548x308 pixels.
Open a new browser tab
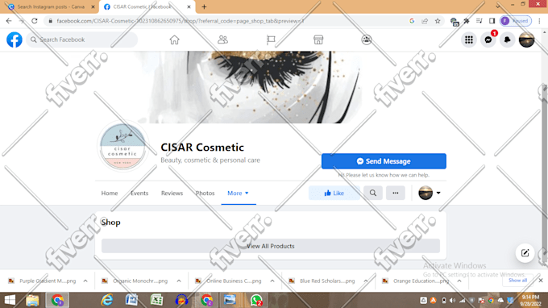click(x=204, y=6)
